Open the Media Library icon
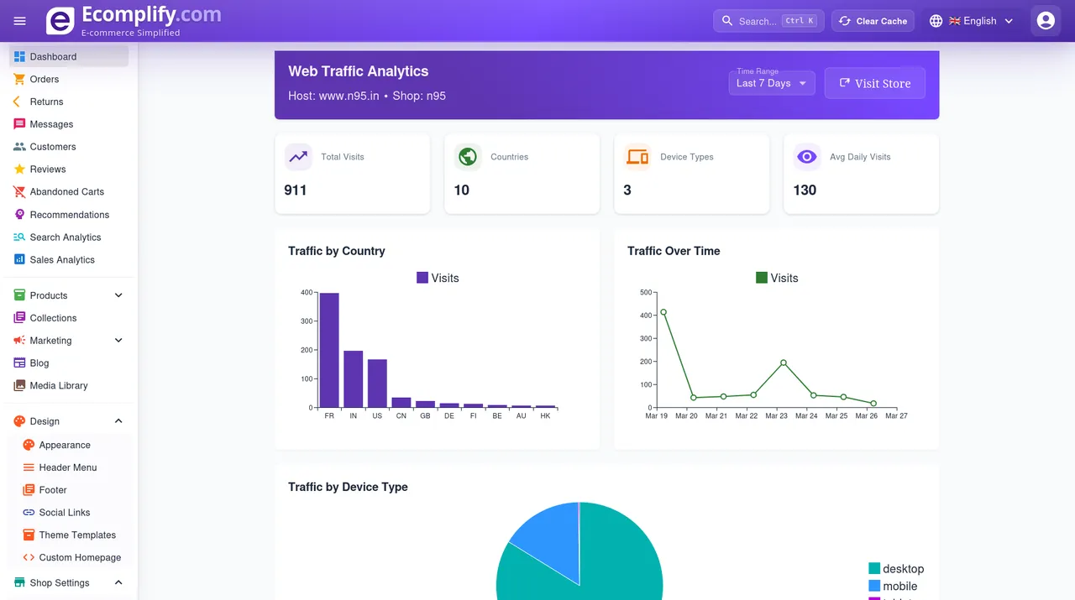 [19, 385]
